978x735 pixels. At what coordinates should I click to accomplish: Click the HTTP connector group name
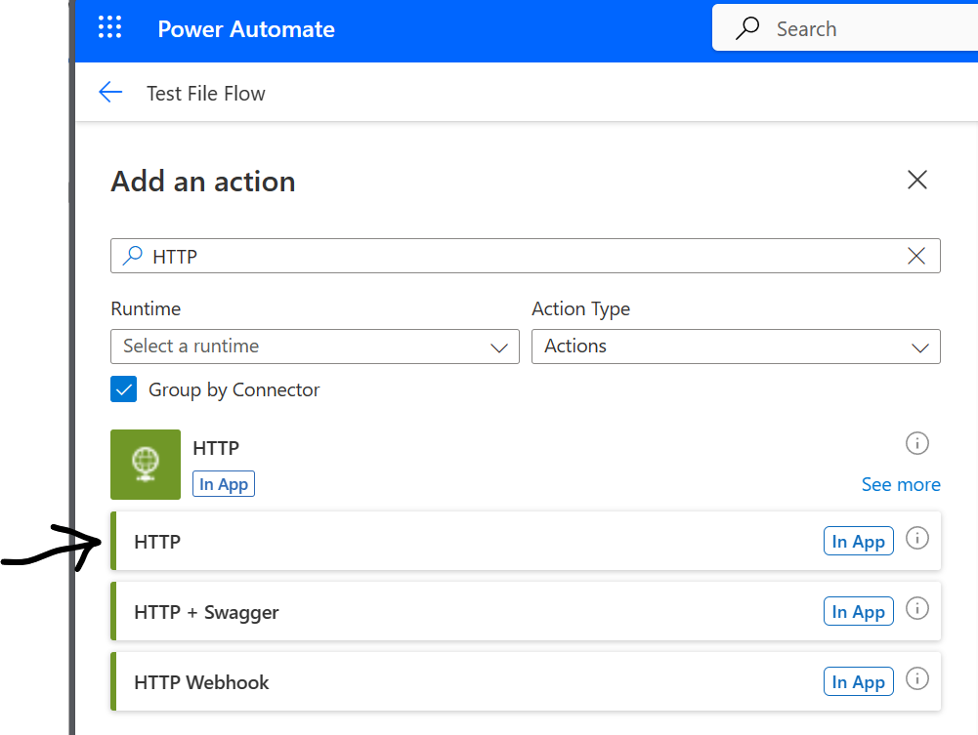tap(216, 448)
